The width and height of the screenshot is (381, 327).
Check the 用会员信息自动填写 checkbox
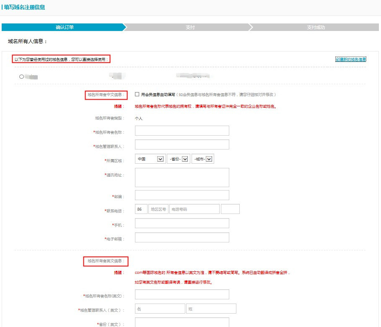click(x=137, y=94)
